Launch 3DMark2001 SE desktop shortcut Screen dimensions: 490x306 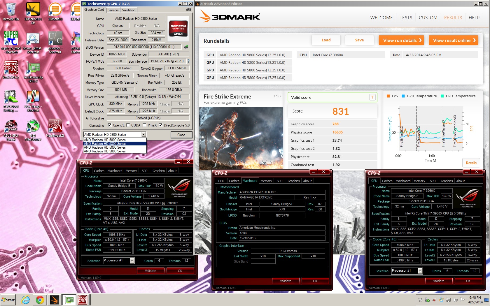pyautogui.click(x=33, y=13)
